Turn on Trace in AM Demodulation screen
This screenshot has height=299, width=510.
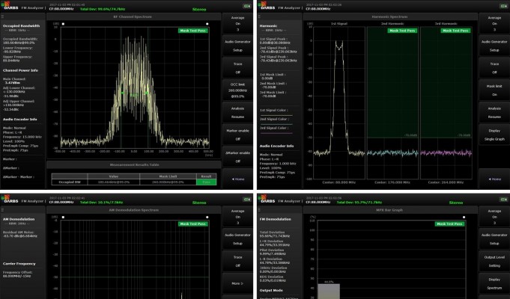237,262
